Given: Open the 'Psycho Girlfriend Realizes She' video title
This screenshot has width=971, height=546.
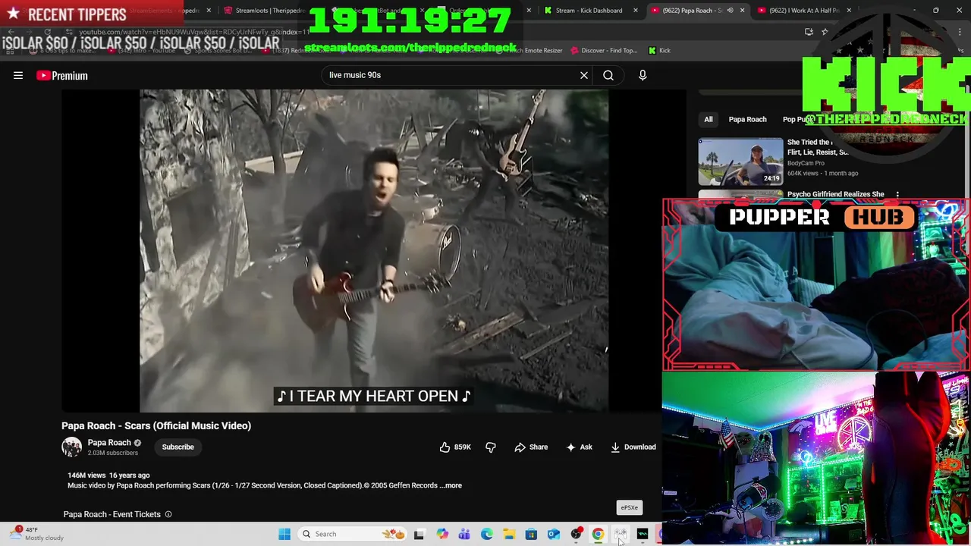Looking at the screenshot, I should [835, 194].
